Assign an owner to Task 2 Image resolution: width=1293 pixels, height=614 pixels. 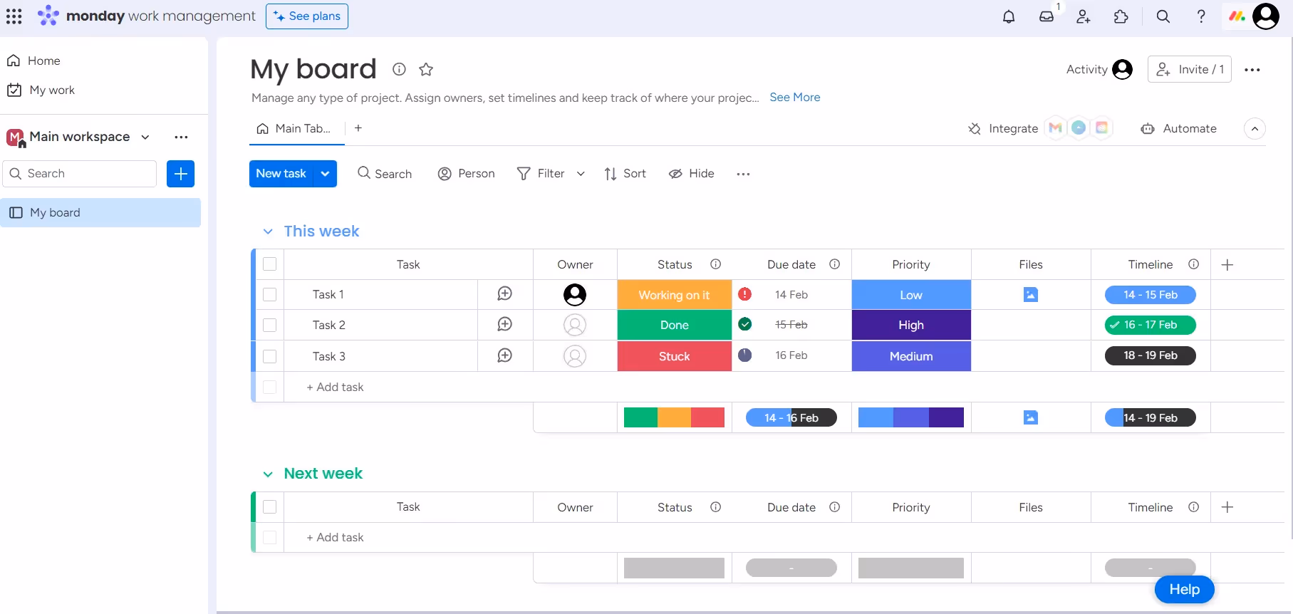[x=575, y=325]
